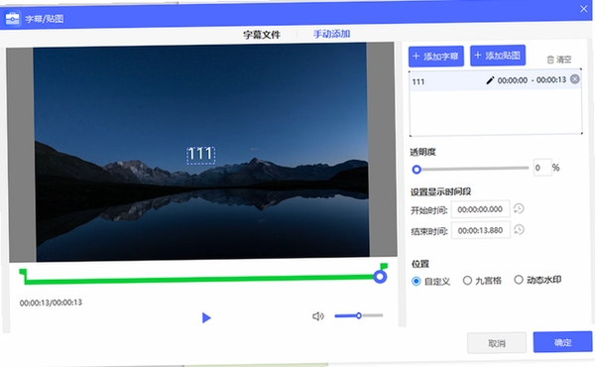Switch to 手动添加 tab
This screenshot has width=595, height=367.
point(331,34)
